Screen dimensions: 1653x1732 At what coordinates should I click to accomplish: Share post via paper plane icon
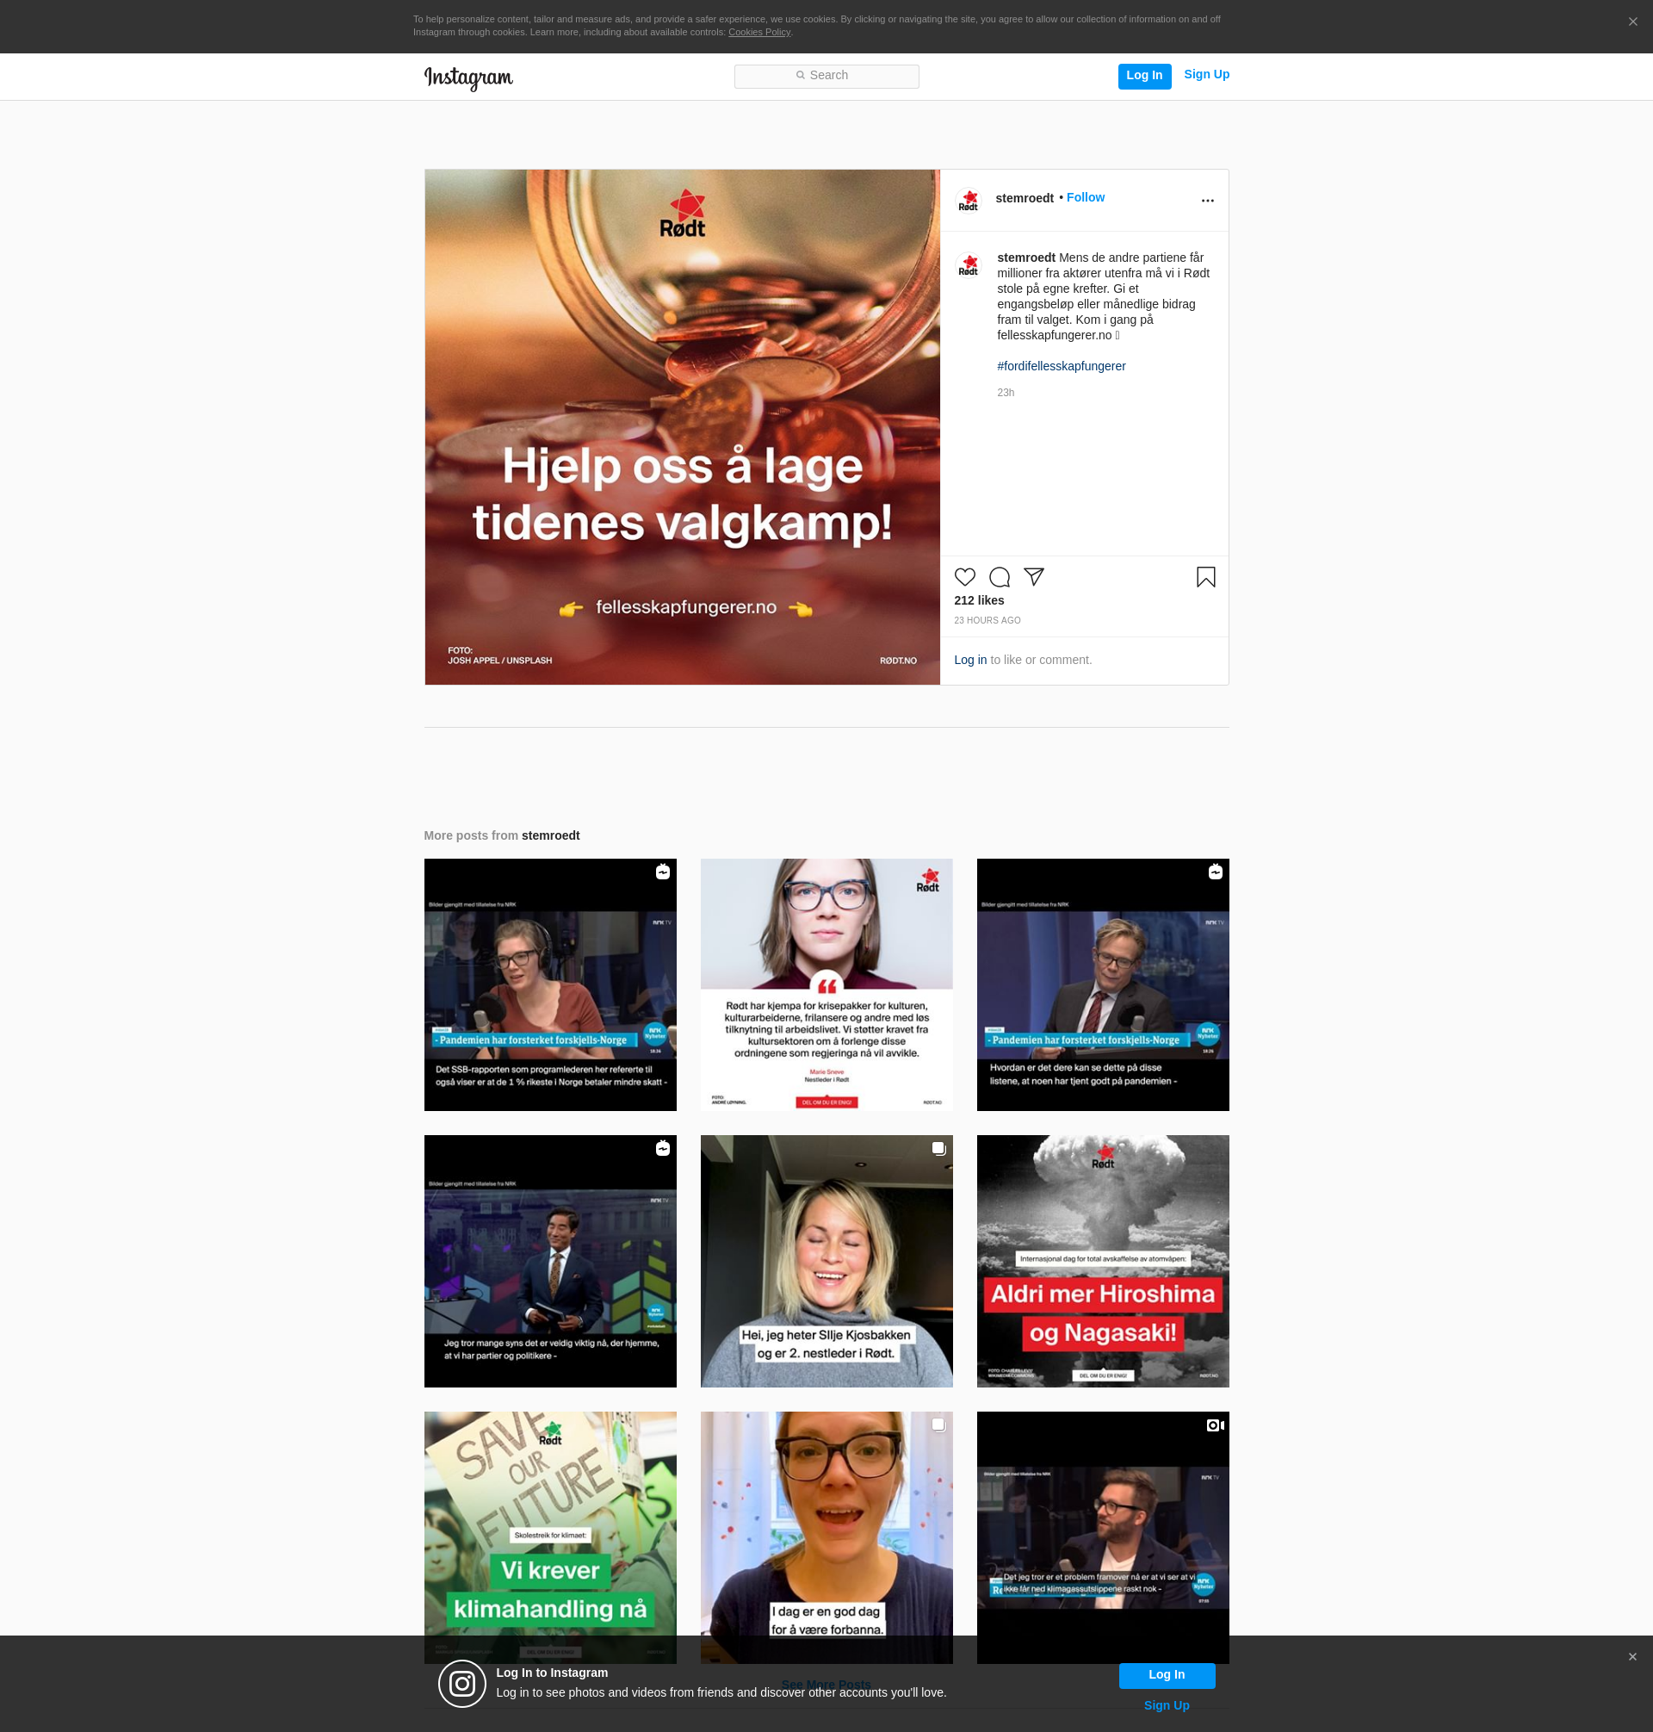(1034, 577)
